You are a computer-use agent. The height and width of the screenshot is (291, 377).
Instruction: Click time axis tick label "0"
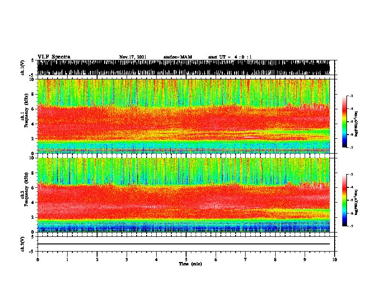pyautogui.click(x=38, y=260)
